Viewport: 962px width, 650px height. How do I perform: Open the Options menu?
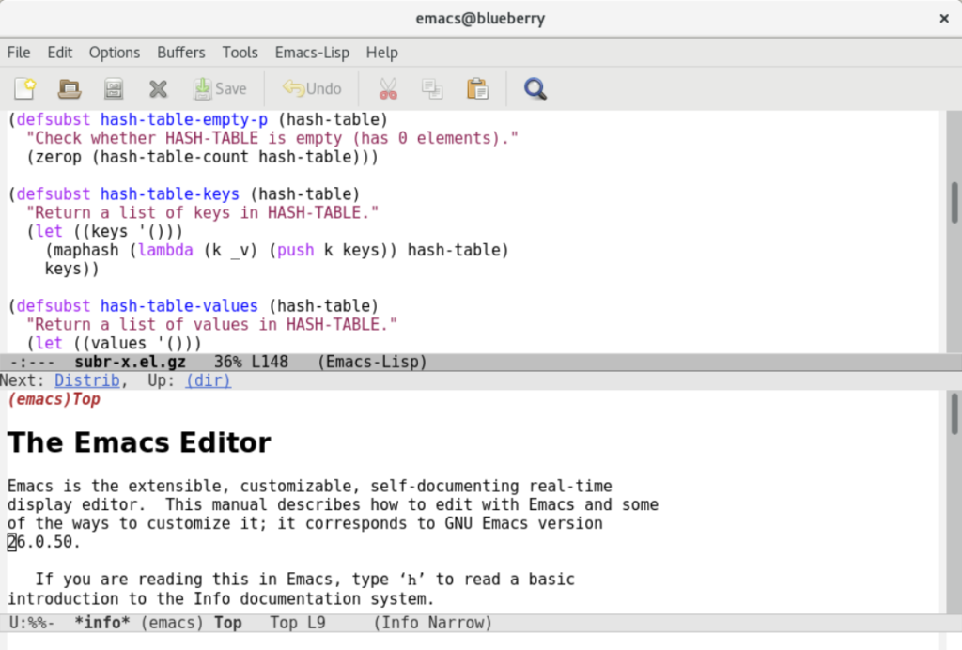114,53
